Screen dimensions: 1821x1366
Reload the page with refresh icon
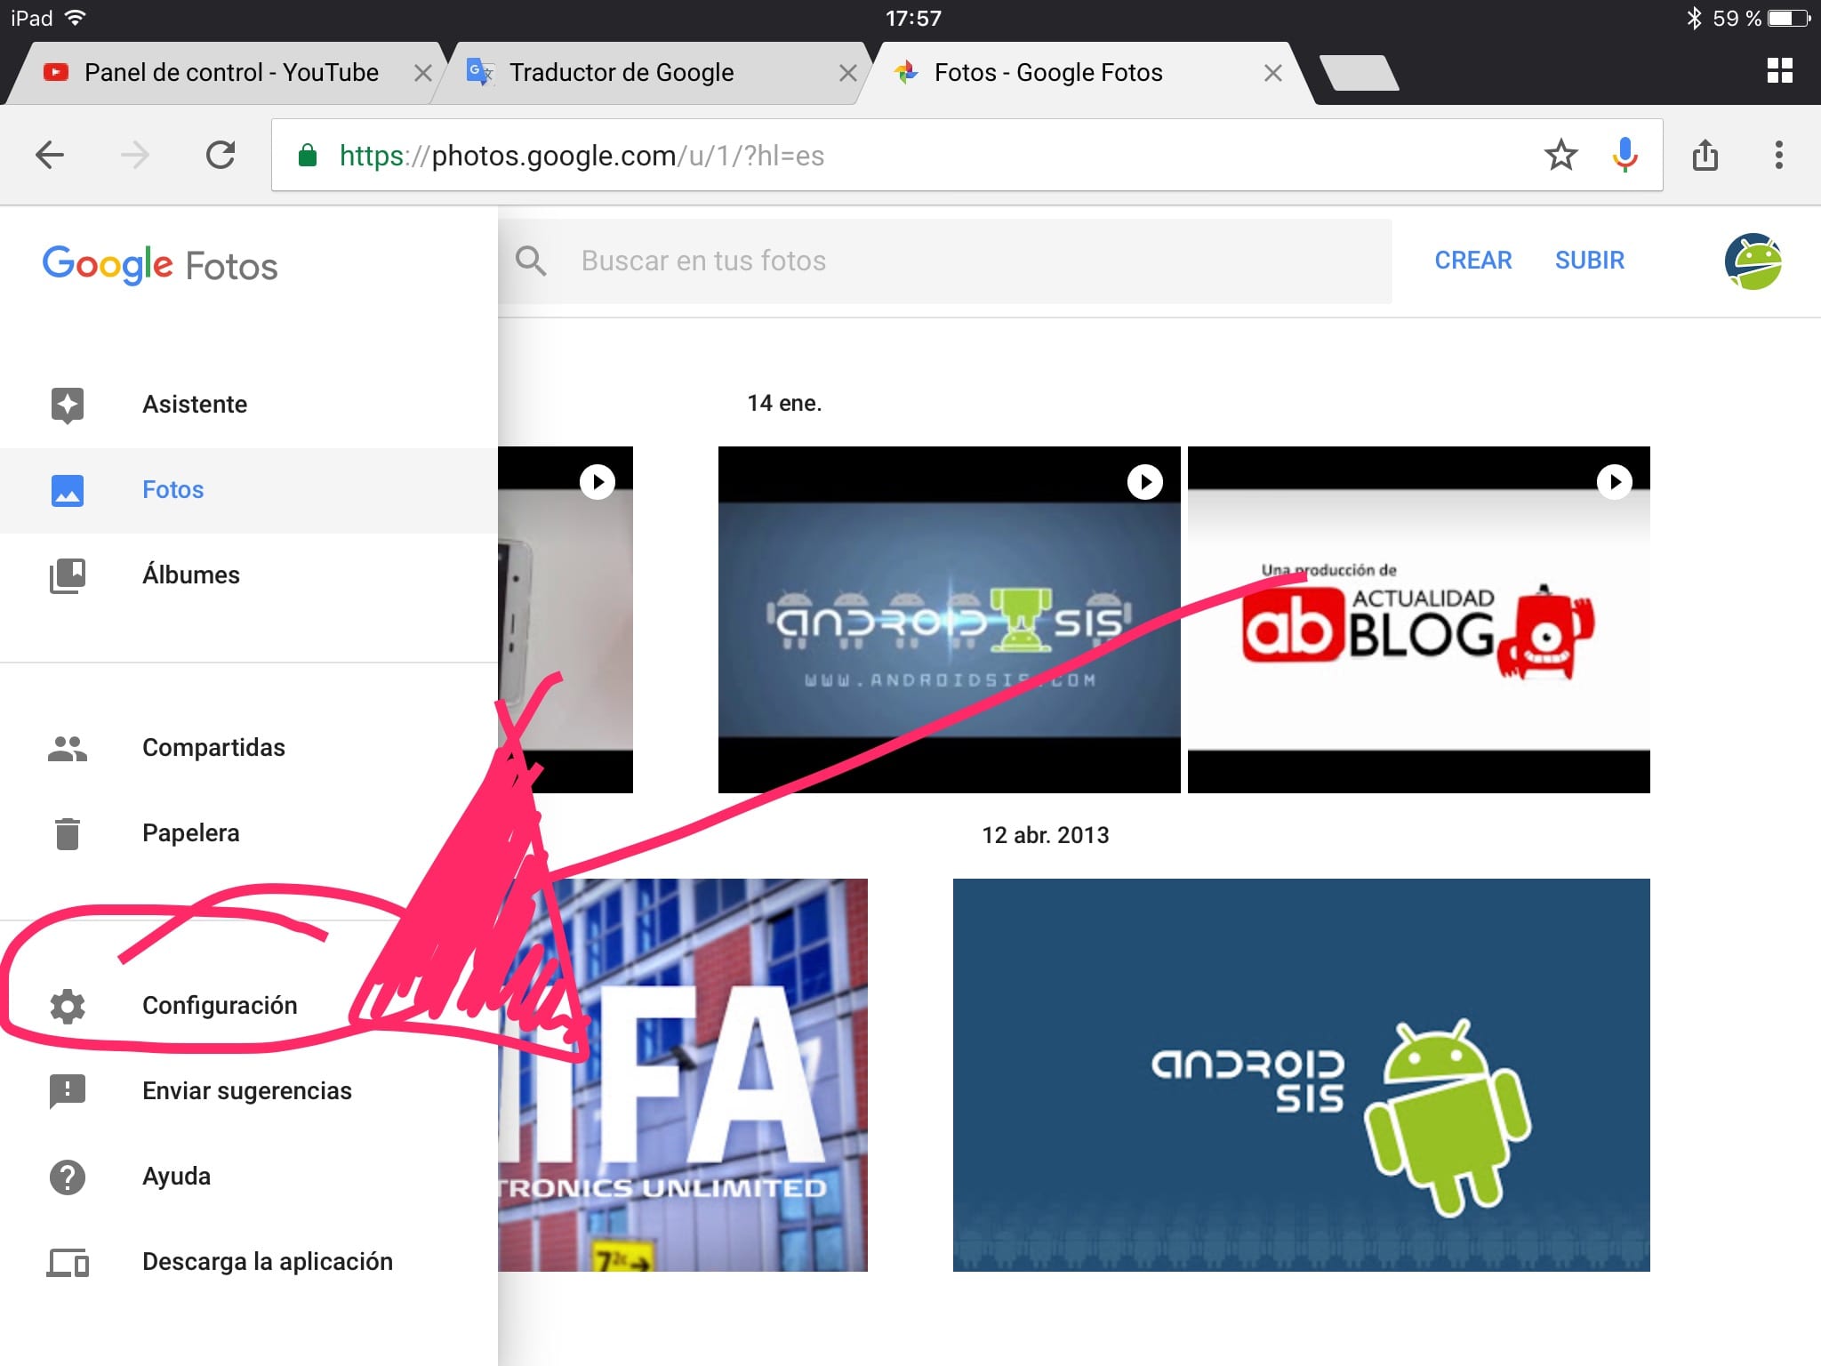click(x=221, y=155)
